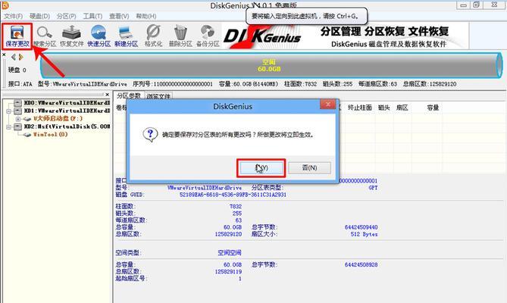Click the 搜索分区 search partition icon
Screen dimensions: 507x303
(45, 36)
